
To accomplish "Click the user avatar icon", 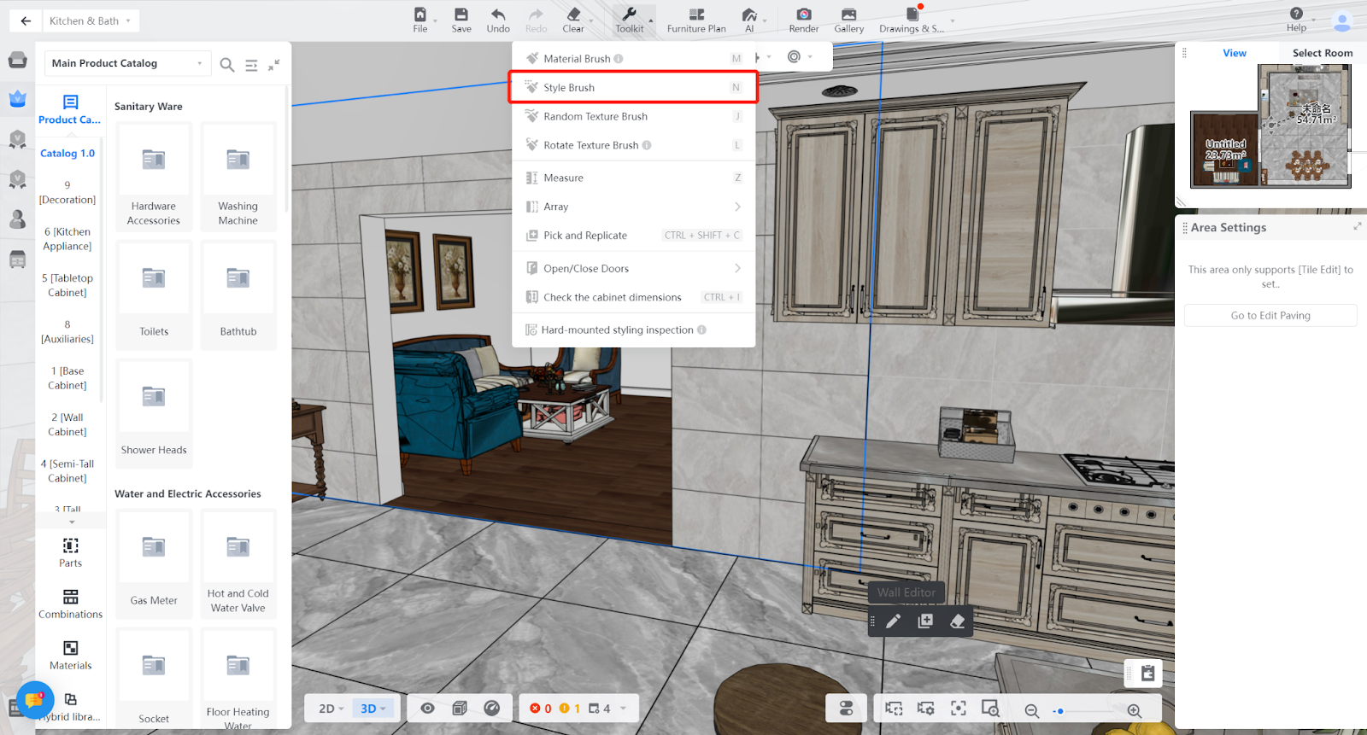I will [x=1342, y=21].
